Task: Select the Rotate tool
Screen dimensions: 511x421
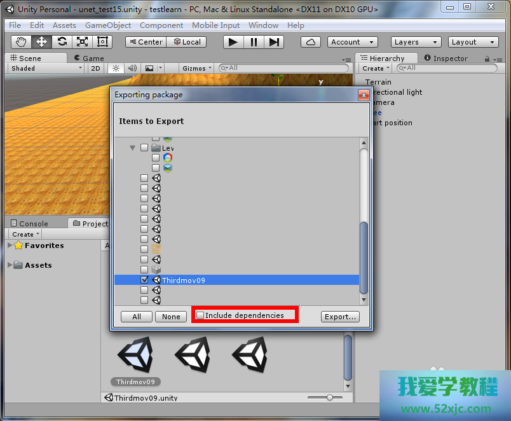Action: click(62, 42)
